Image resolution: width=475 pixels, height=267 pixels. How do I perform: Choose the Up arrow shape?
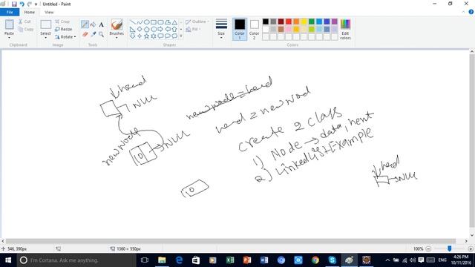pos(175,30)
